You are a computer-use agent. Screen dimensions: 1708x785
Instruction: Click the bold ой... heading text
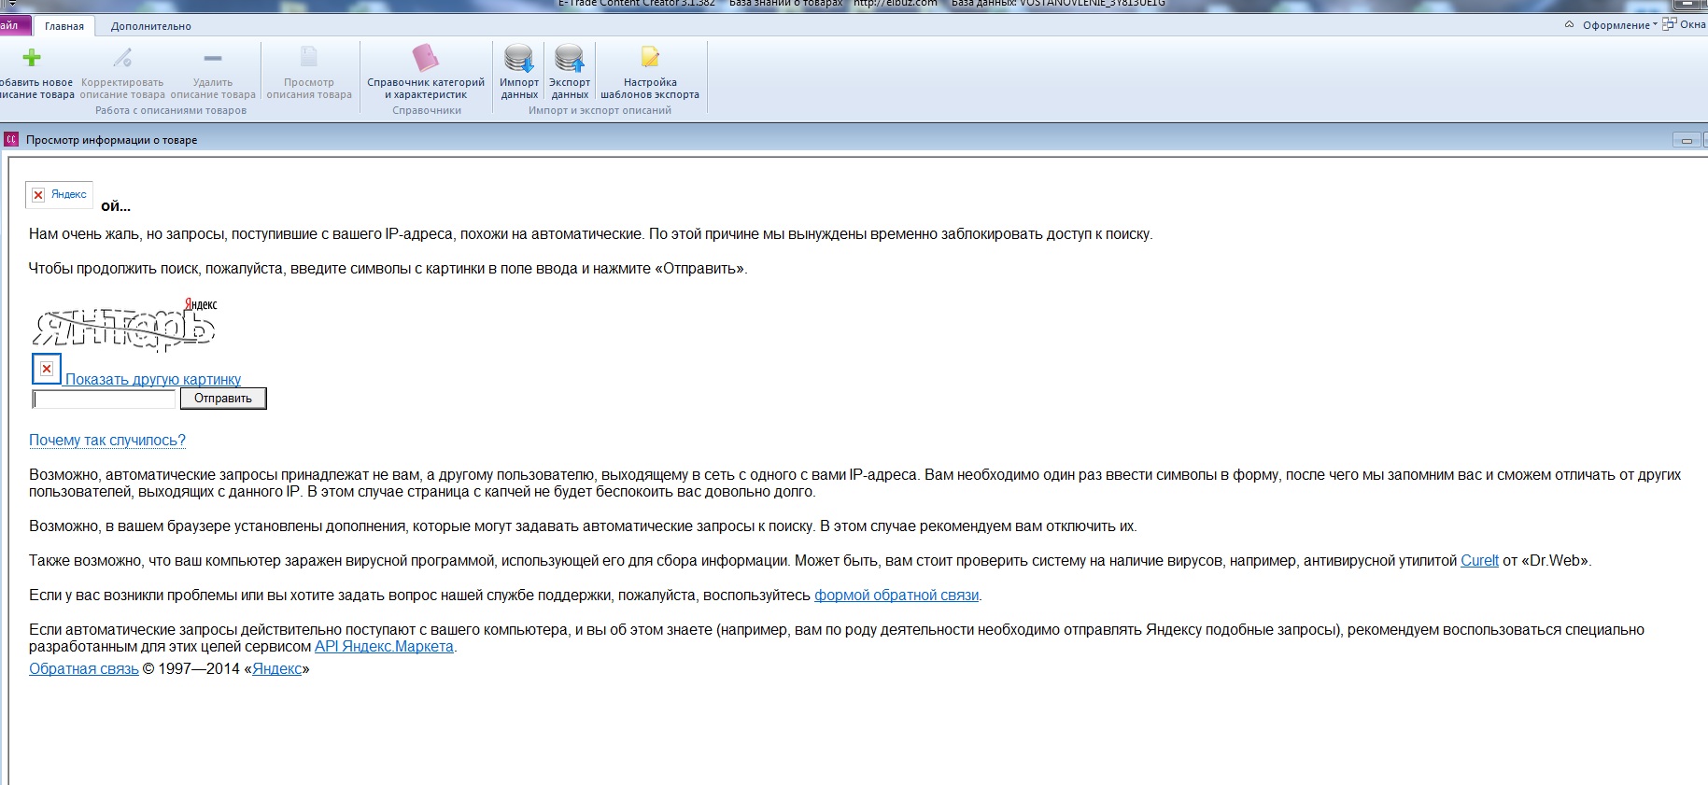coord(116,206)
